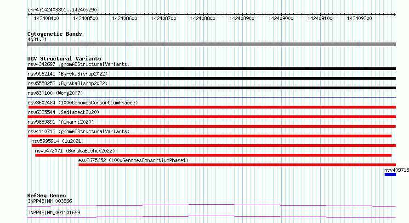Open the INPP4B|NM_001101669 gene label
Screen dimensions: 409x223
54,212
